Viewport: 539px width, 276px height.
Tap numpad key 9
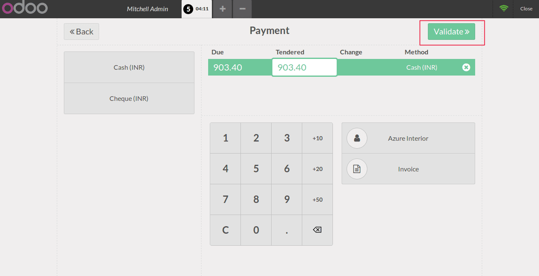click(287, 200)
